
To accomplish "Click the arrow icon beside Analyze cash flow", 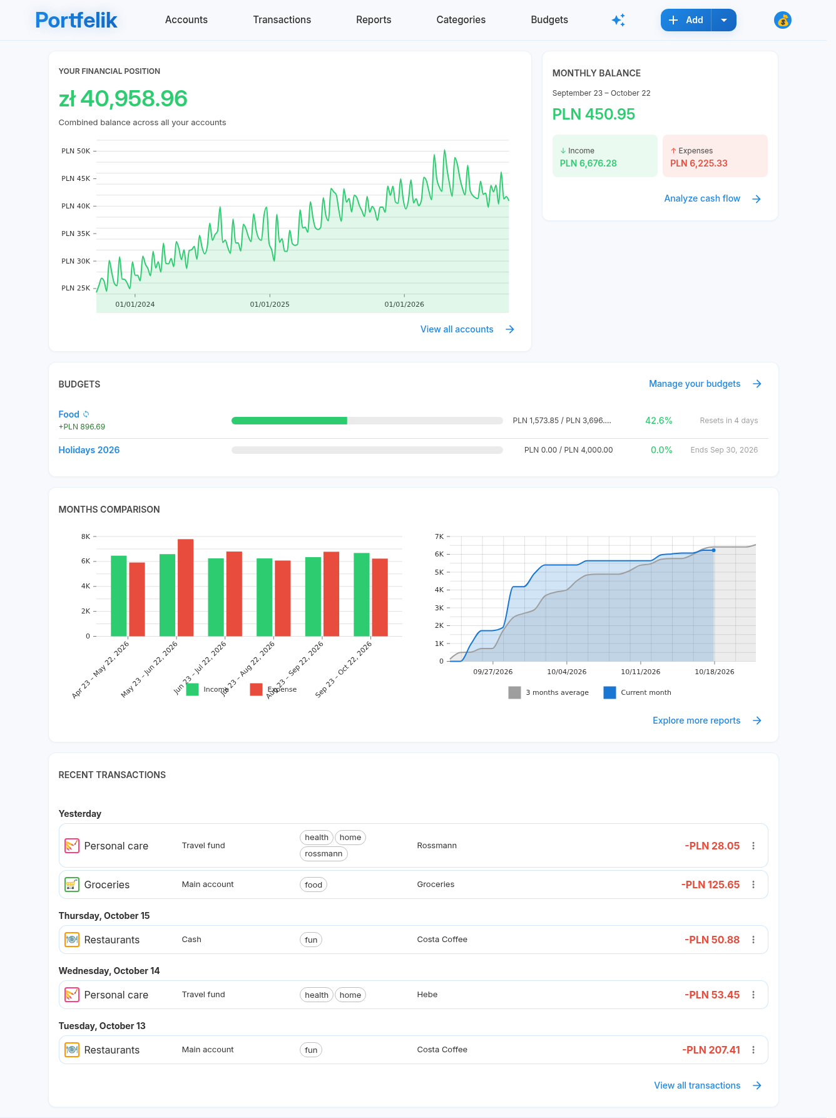I will point(757,198).
